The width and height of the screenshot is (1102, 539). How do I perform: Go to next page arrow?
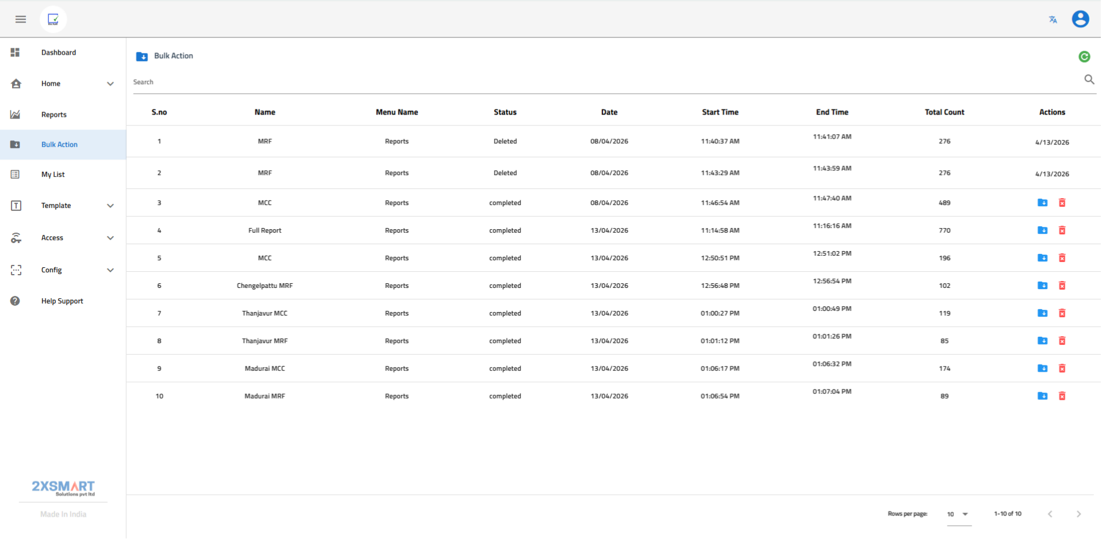click(x=1078, y=514)
